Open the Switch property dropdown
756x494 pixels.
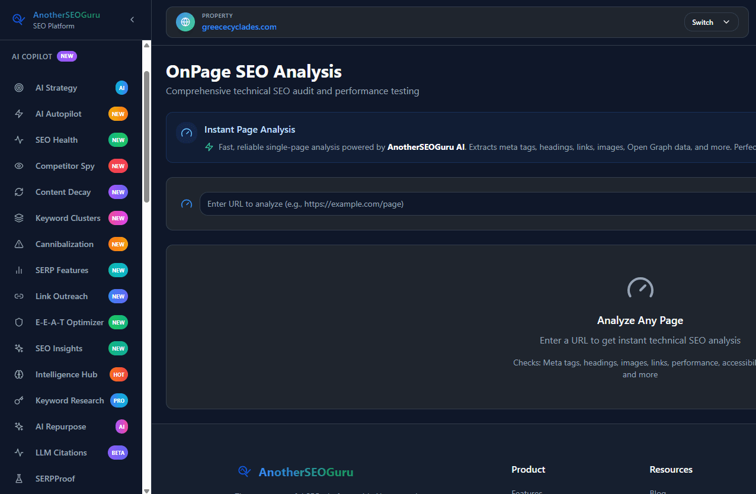coord(711,22)
